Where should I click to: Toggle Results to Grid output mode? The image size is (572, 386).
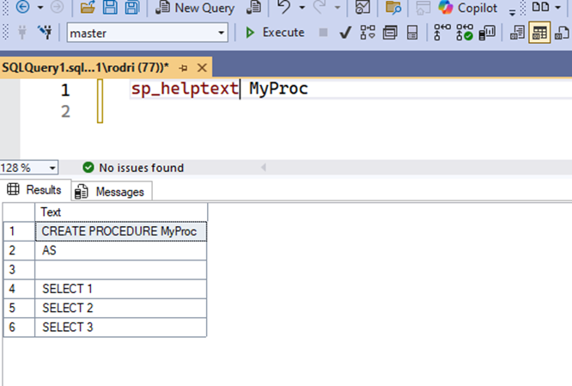coord(539,33)
